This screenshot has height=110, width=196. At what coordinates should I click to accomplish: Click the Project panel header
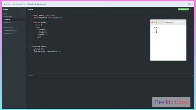click(x=6, y=9)
